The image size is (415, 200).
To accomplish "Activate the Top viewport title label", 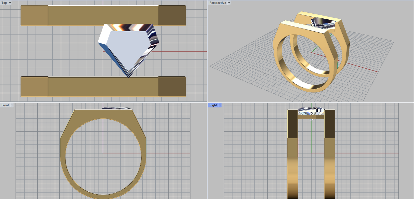I will click(4, 3).
